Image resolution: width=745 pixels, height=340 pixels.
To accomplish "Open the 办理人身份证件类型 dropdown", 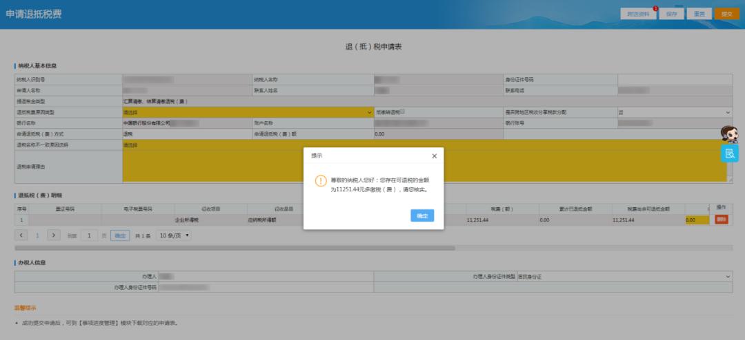I will pos(624,277).
